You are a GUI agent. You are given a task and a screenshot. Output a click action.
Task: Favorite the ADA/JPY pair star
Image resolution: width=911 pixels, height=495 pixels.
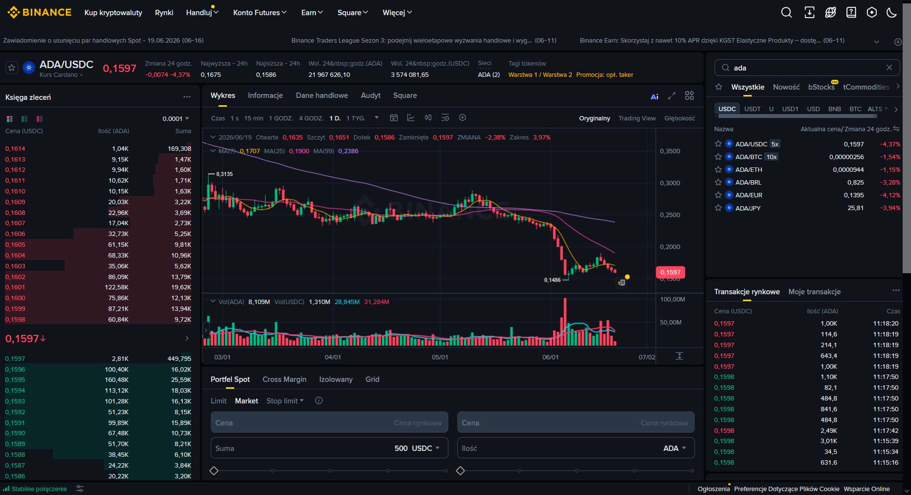pos(718,208)
